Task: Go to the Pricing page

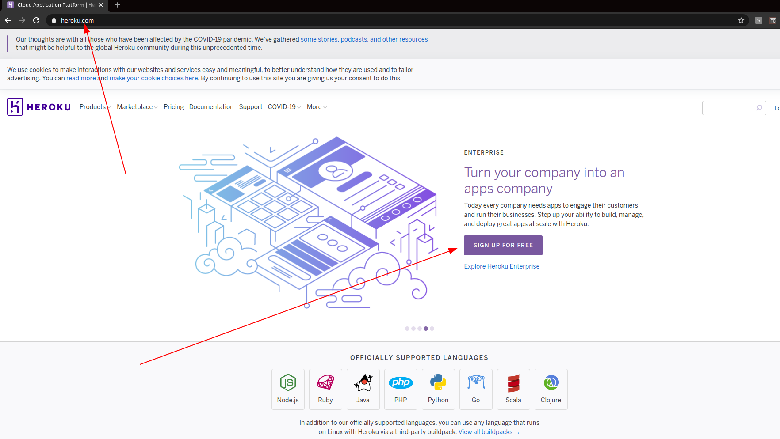Action: pos(173,107)
